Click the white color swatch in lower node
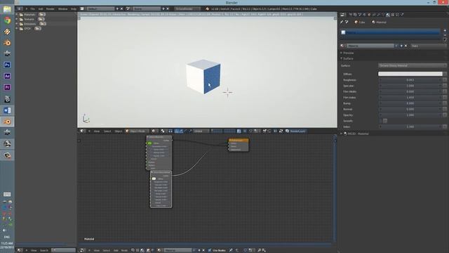Image resolution: width=449 pixels, height=253 pixels. (x=154, y=179)
